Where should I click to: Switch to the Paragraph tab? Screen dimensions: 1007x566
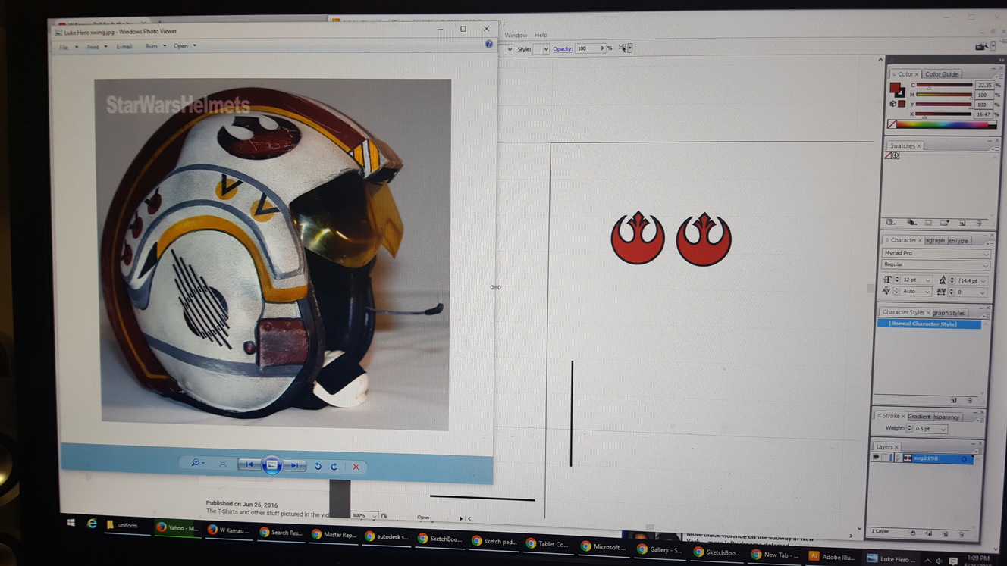pos(935,241)
